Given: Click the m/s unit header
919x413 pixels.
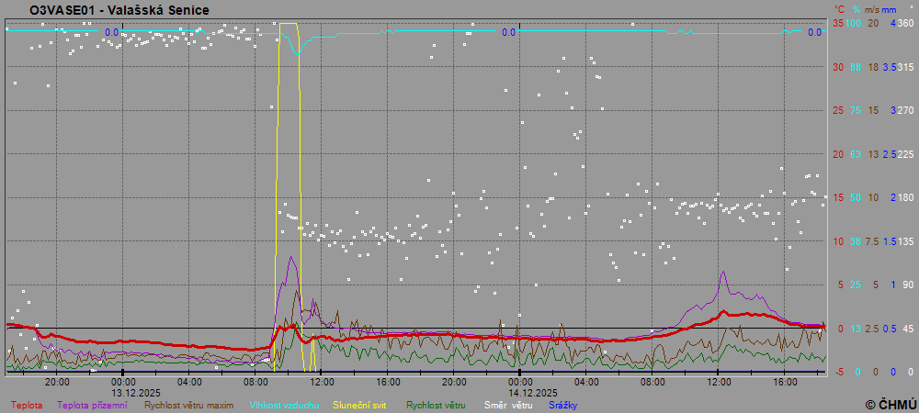Looking at the screenshot, I should [873, 9].
